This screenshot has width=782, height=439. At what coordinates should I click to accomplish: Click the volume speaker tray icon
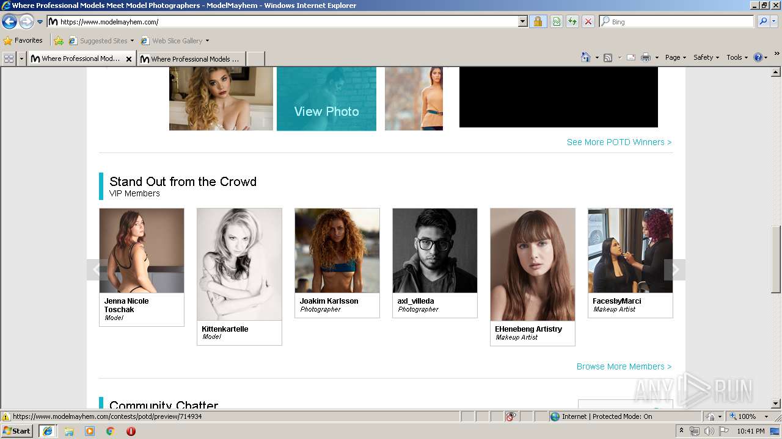point(709,431)
